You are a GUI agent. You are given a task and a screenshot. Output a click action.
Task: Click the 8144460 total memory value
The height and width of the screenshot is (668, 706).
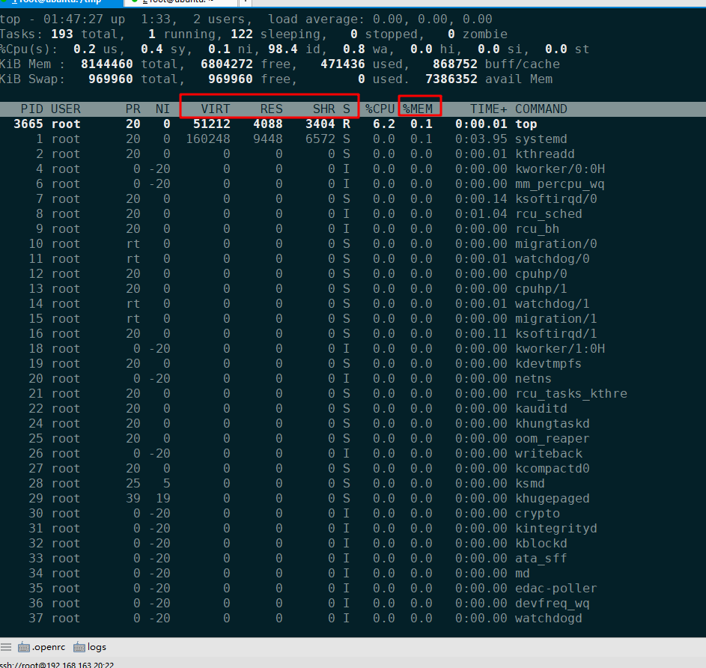coord(107,64)
